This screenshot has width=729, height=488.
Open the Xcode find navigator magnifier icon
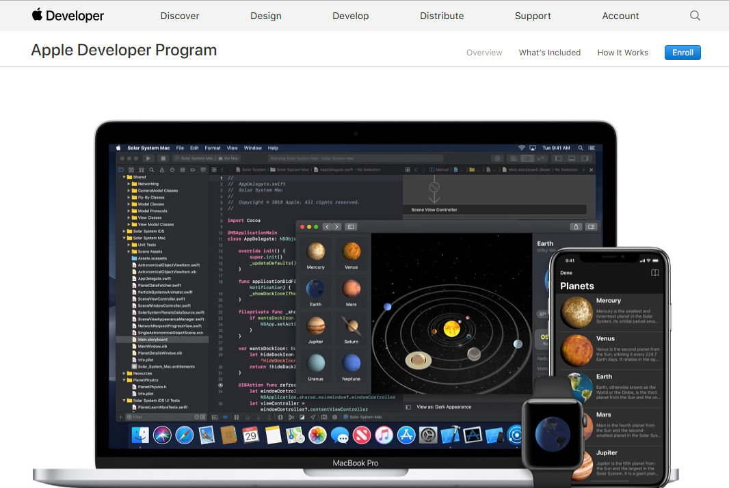point(152,170)
